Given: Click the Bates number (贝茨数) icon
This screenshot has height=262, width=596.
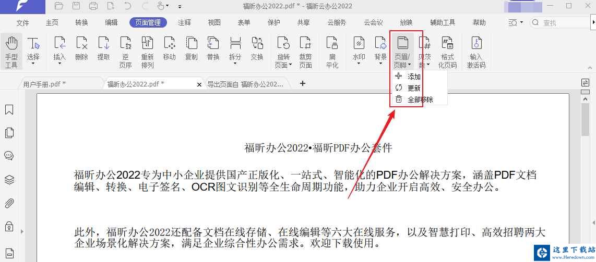Looking at the screenshot, I should tap(425, 43).
